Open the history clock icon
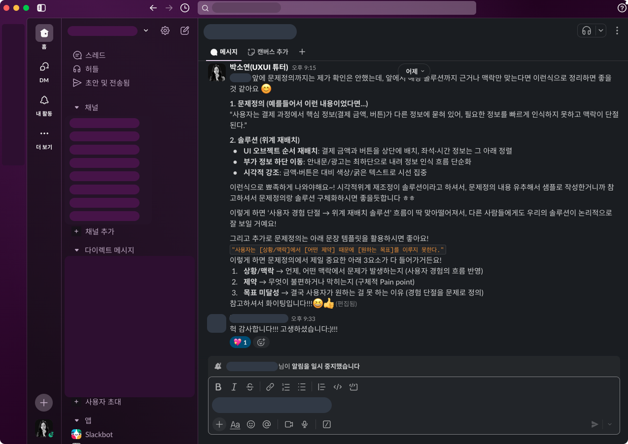 point(185,8)
